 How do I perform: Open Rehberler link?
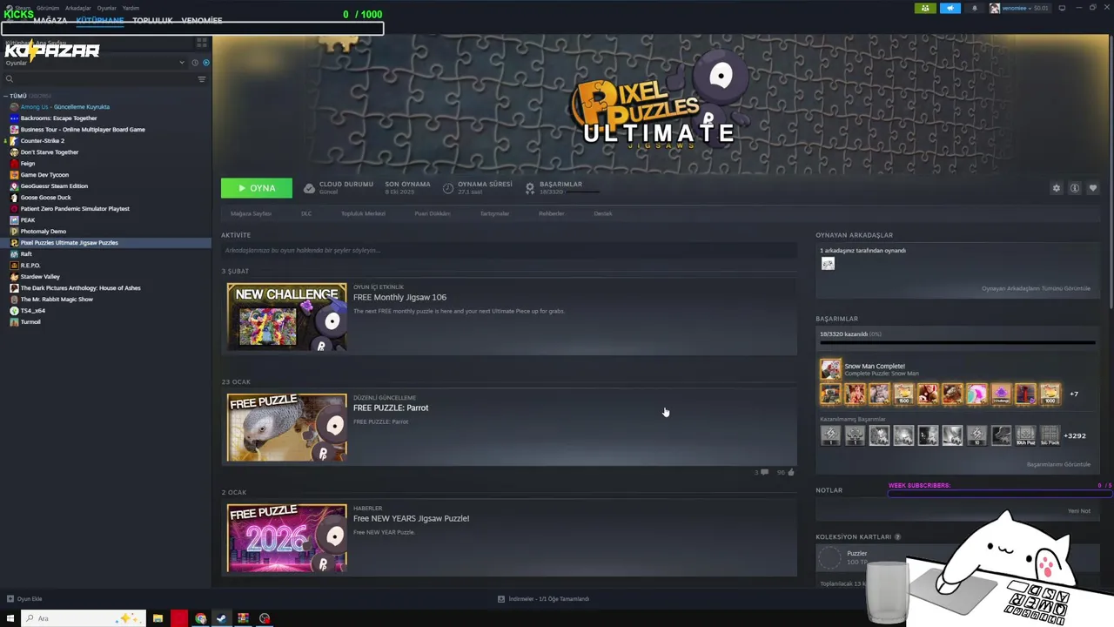point(551,213)
